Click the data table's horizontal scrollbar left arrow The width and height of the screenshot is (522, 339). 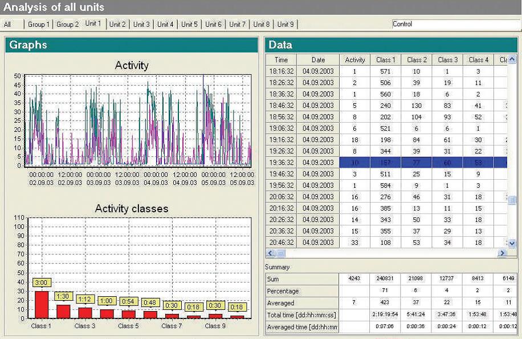[271, 253]
